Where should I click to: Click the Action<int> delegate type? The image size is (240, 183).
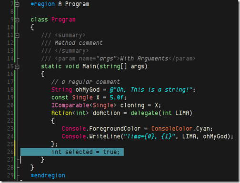tap(70, 113)
